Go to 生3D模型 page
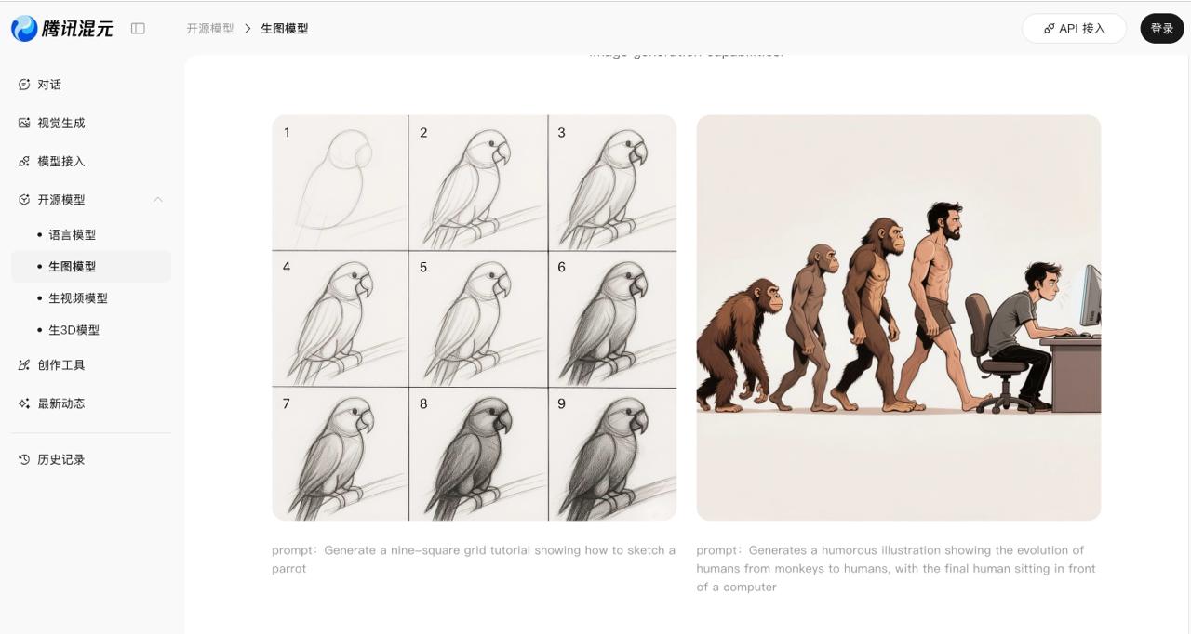This screenshot has width=1191, height=634. (x=74, y=330)
